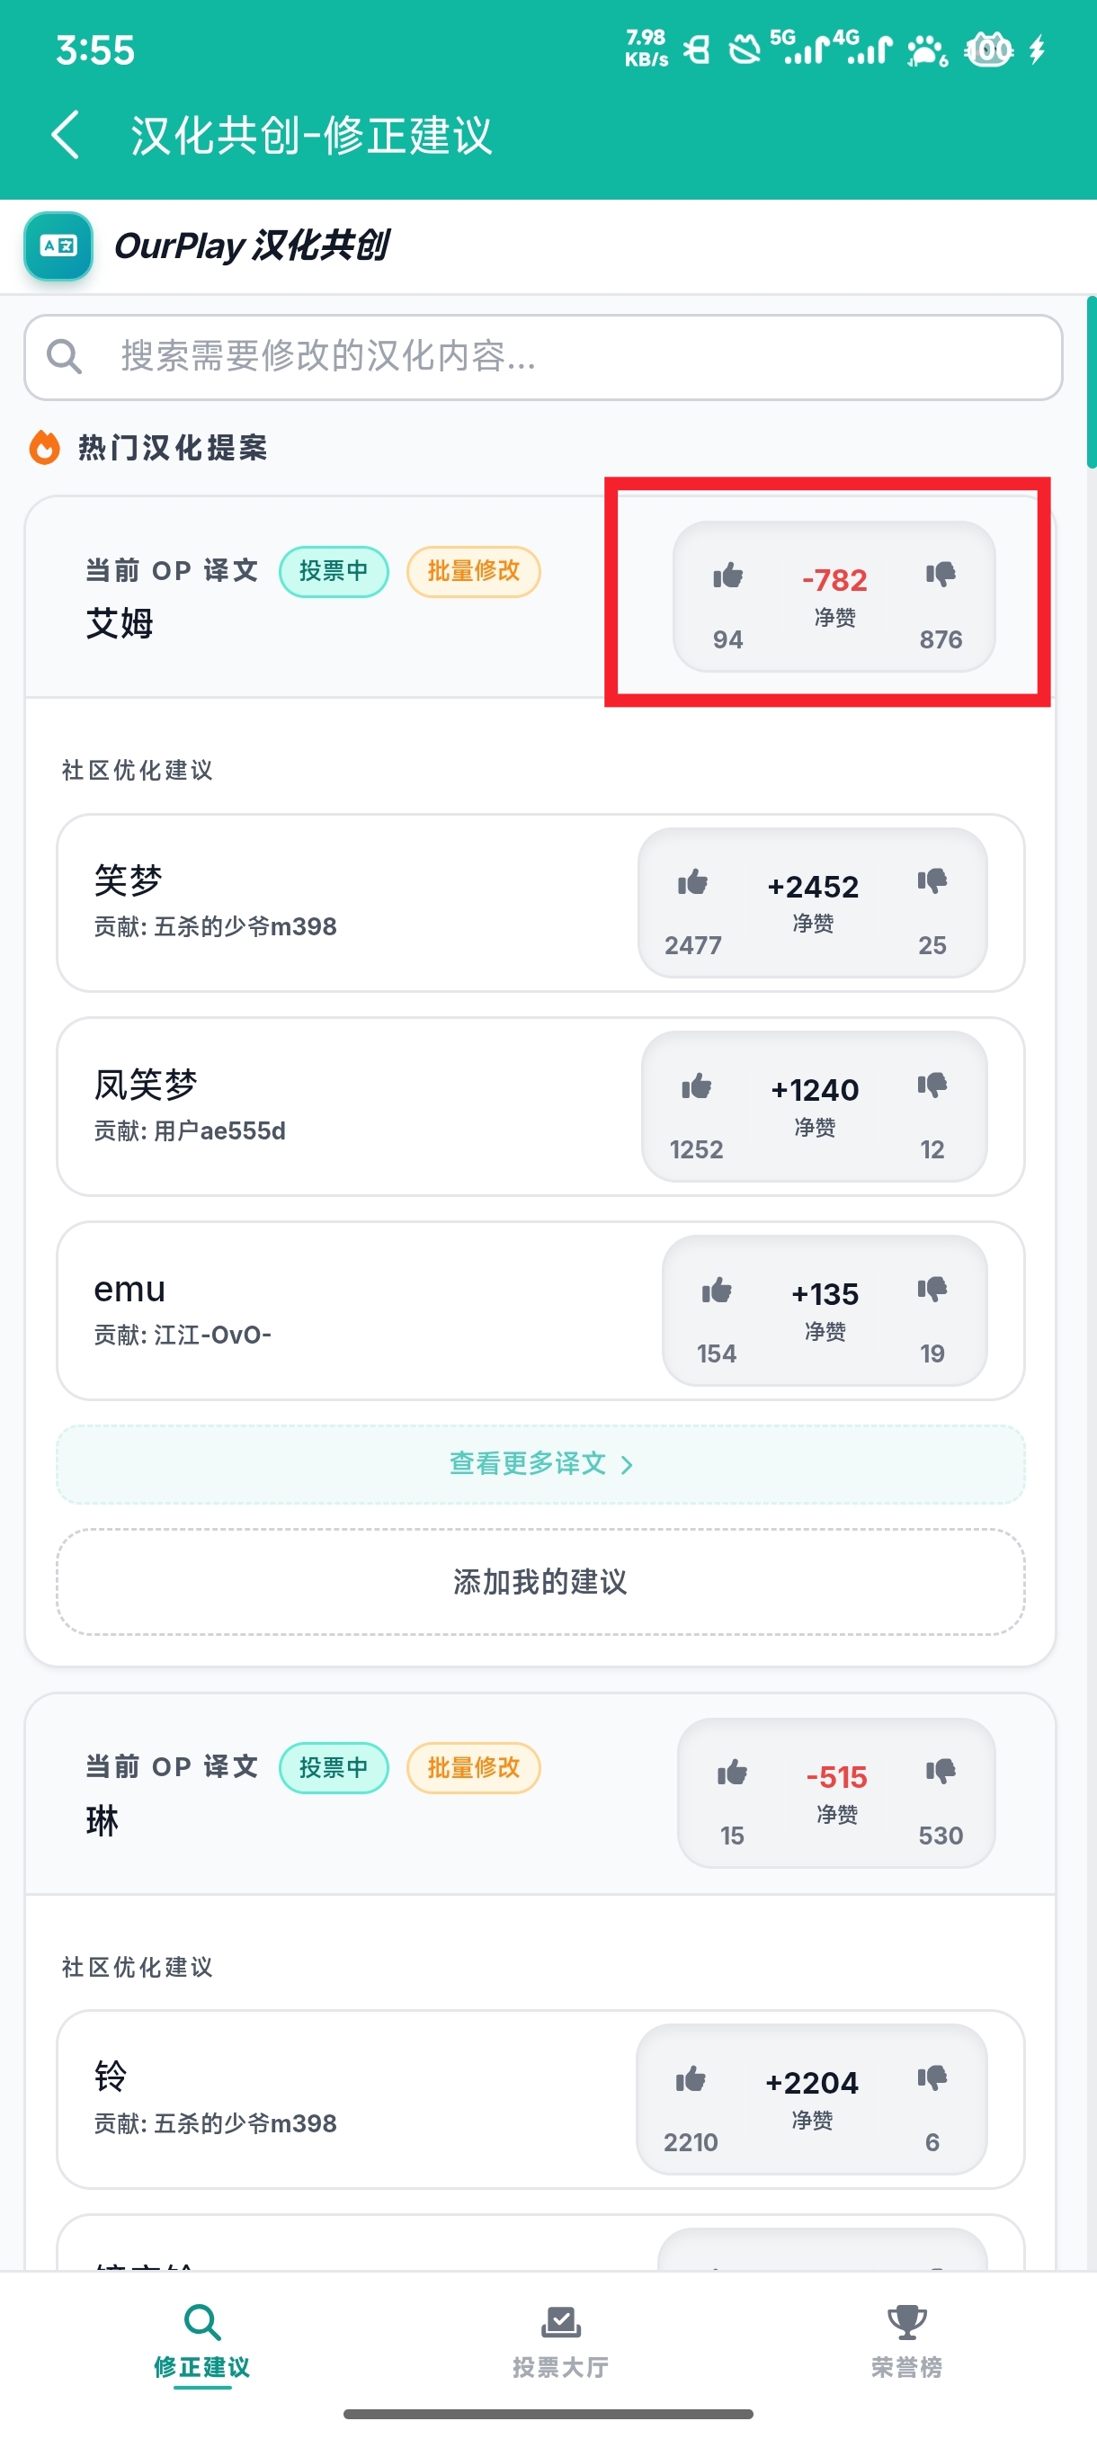Upvote the 铃 suggestion

690,2079
